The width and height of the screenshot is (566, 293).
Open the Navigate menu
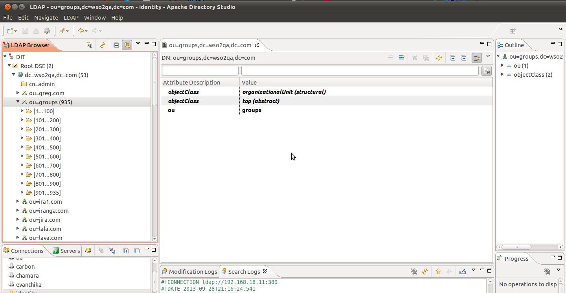[46, 18]
